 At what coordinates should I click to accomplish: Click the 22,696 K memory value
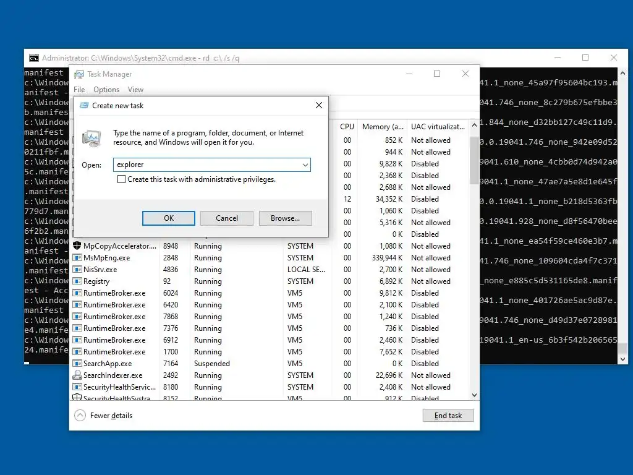389,375
